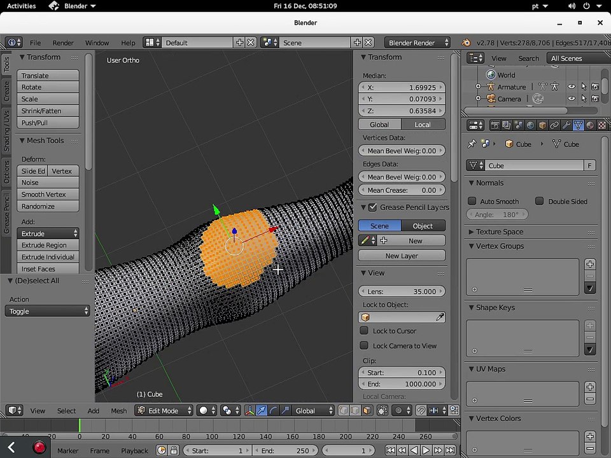Viewport: 611px width, 458px height.
Task: Open the Scene properties tab icon
Action: tap(519, 125)
